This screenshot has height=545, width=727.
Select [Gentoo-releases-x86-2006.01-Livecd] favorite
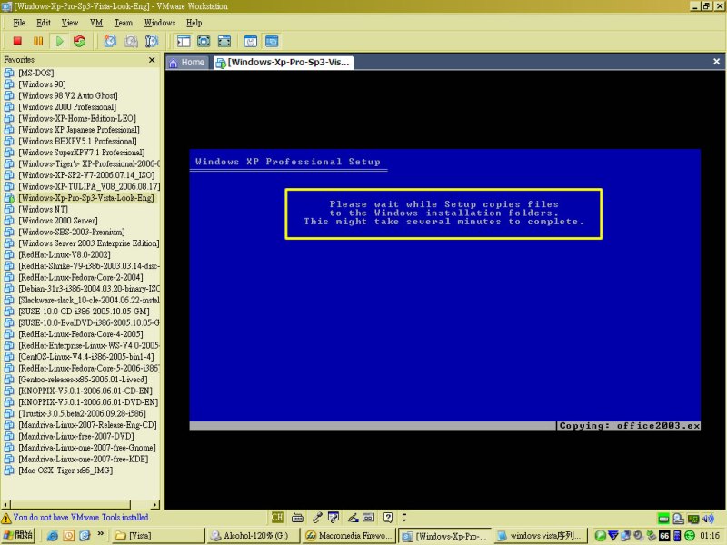click(83, 379)
